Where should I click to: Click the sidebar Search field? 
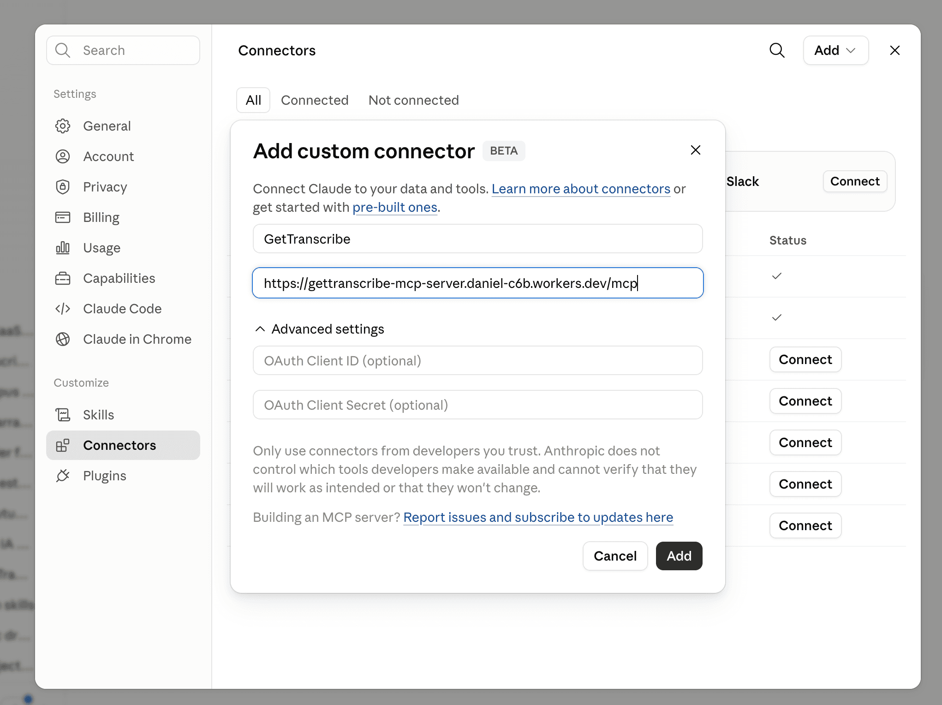(123, 50)
